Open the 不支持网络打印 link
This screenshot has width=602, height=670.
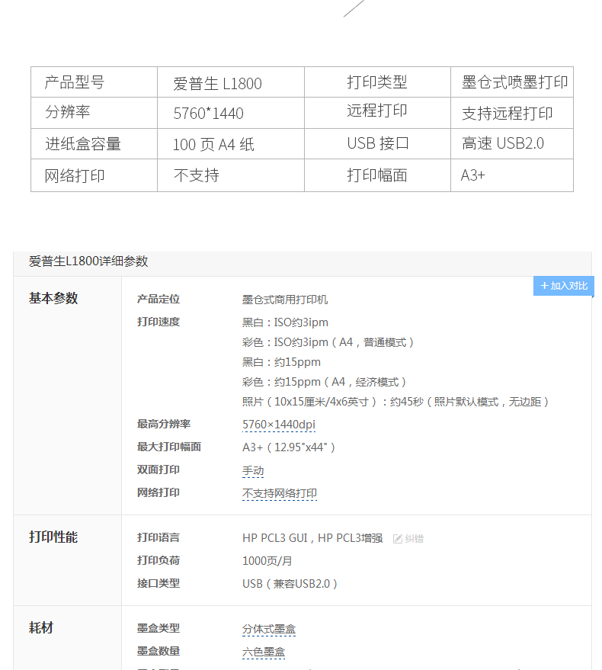pyautogui.click(x=280, y=493)
